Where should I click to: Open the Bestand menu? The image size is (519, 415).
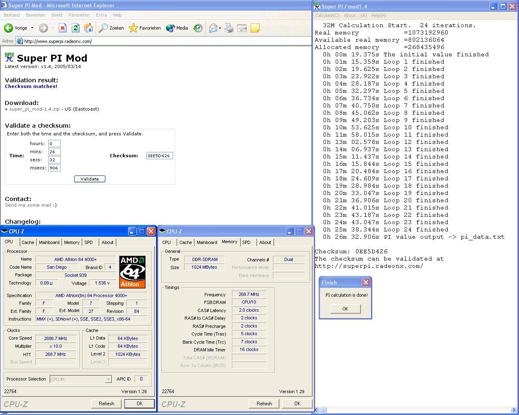pyautogui.click(x=12, y=15)
